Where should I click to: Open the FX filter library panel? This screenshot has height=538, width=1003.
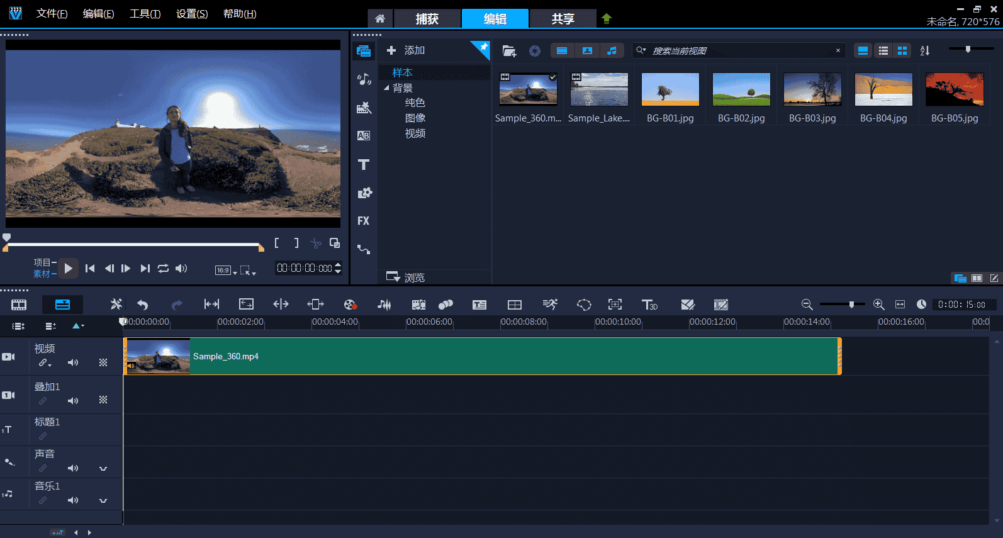363,221
